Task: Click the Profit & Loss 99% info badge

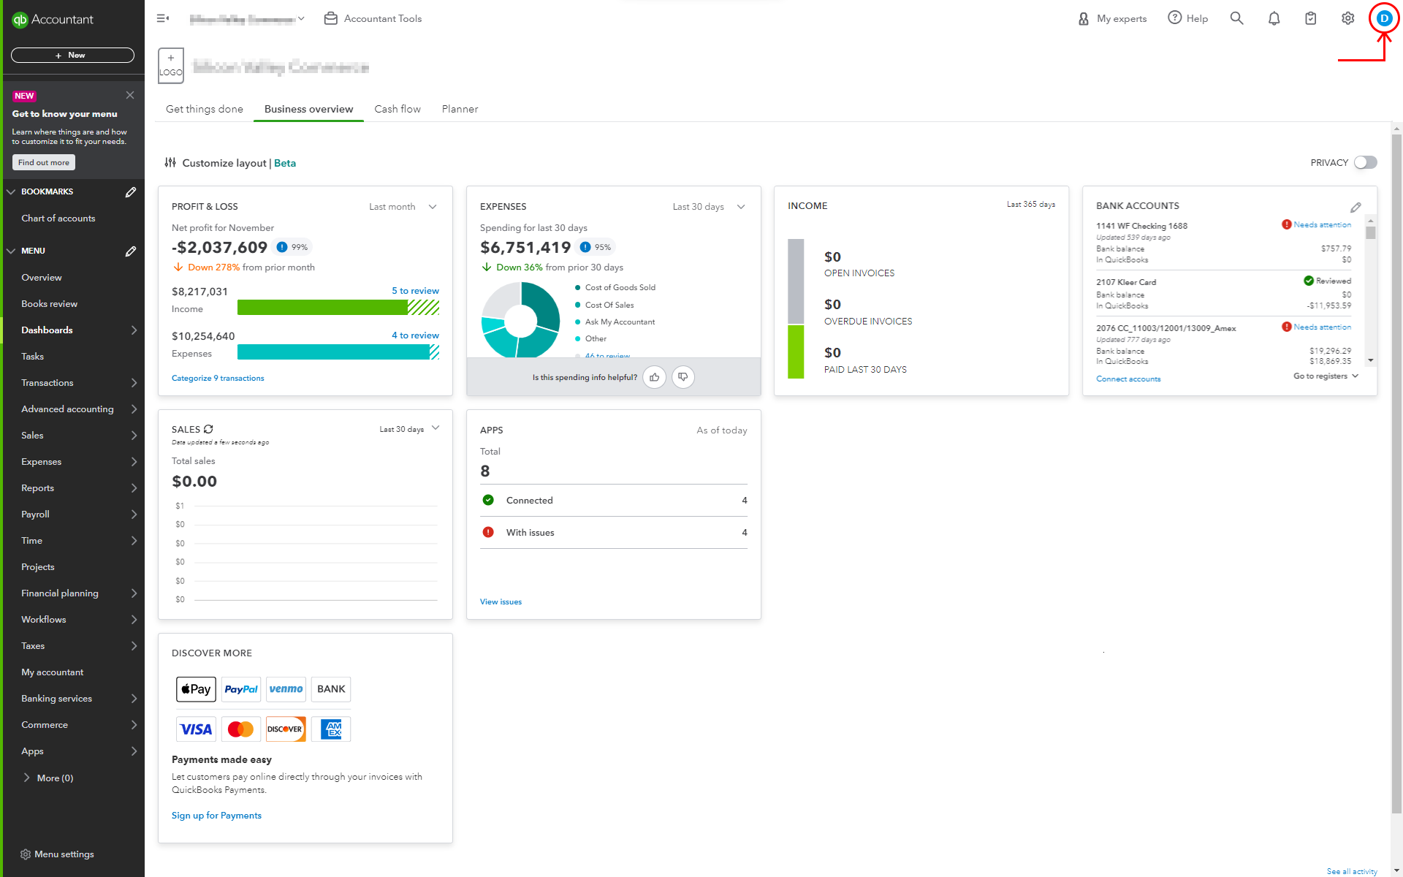Action: click(292, 247)
